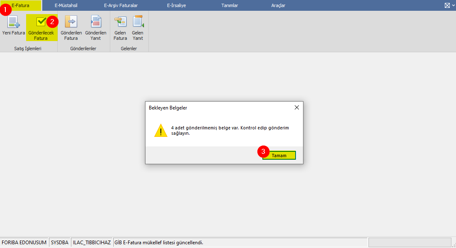Image resolution: width=456 pixels, height=248 pixels.
Task: Click the SYSDBA user status panel
Action: click(x=60, y=242)
